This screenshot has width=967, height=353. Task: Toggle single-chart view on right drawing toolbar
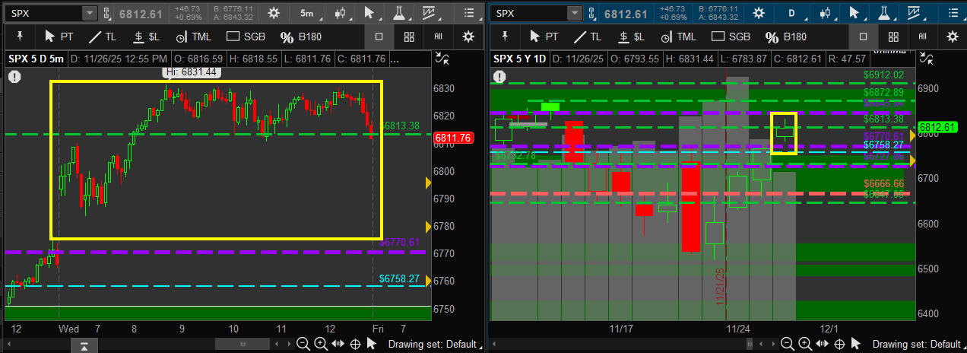click(863, 37)
